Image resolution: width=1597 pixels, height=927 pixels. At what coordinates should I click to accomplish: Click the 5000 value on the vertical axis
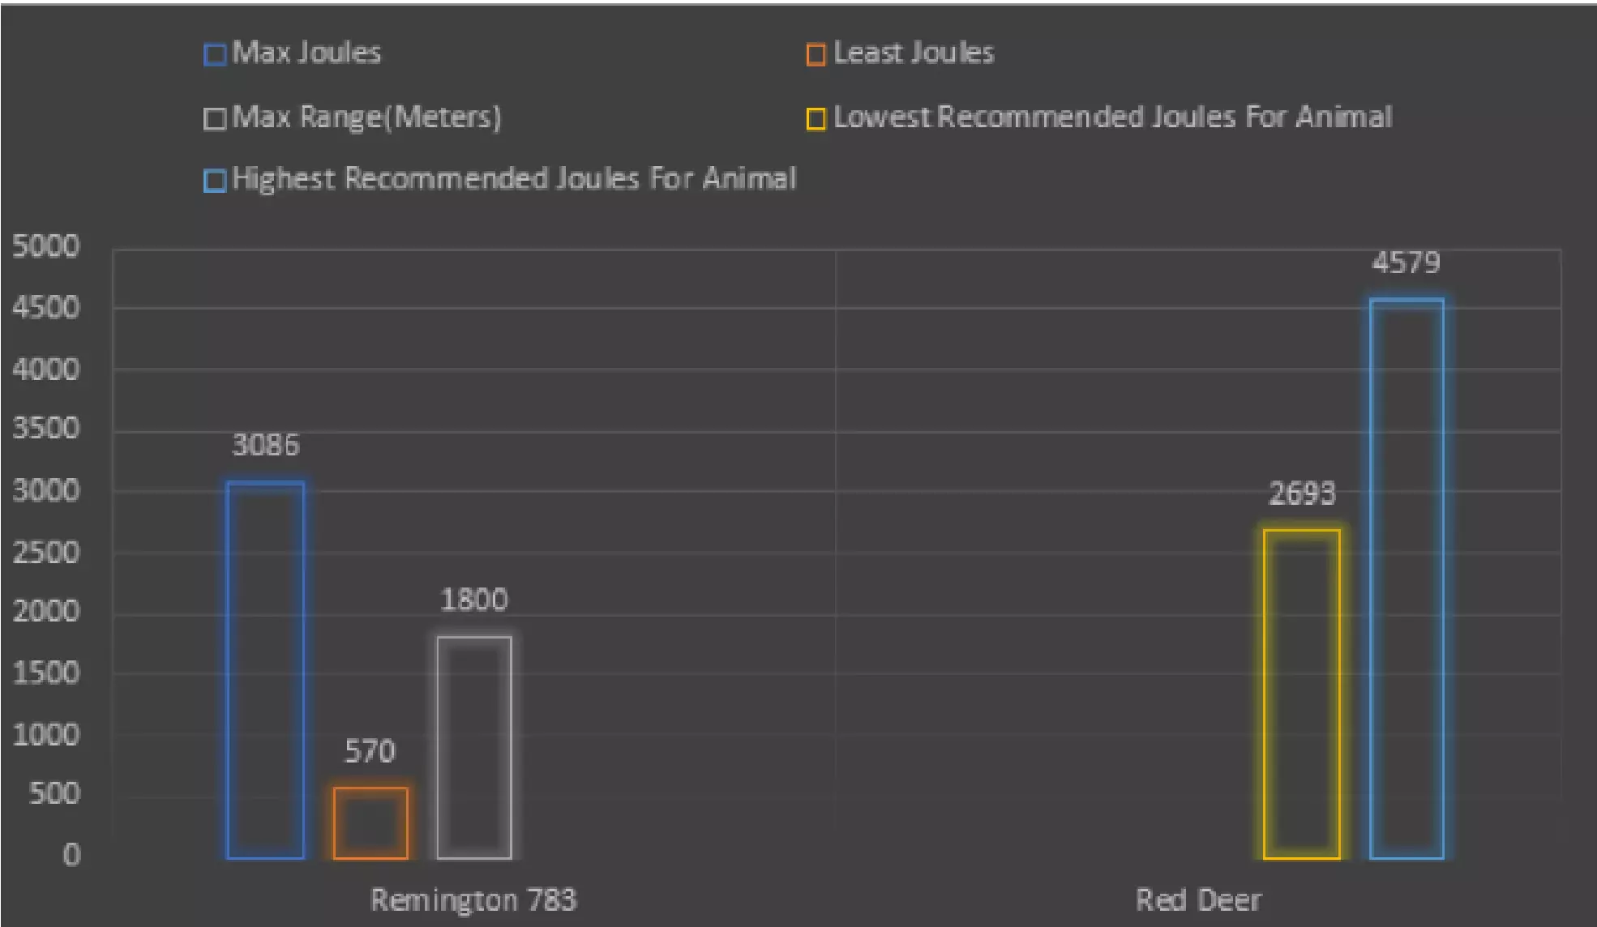click(46, 246)
